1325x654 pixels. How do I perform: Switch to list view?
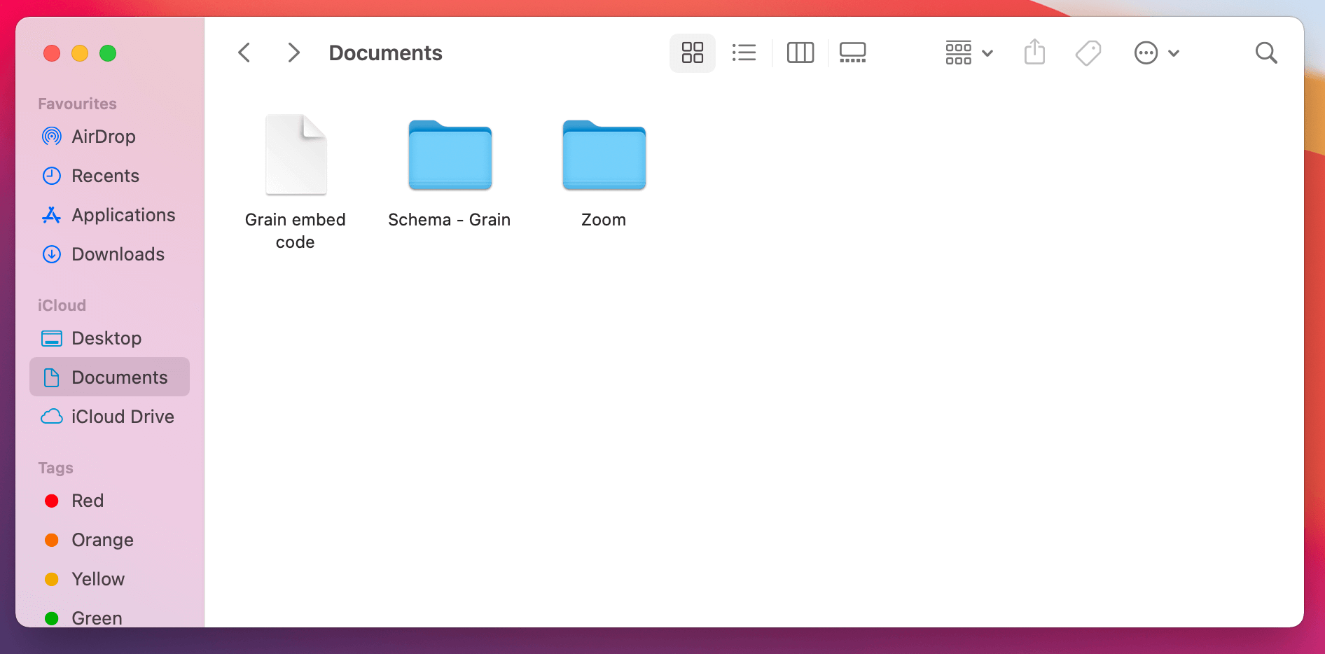click(x=744, y=53)
